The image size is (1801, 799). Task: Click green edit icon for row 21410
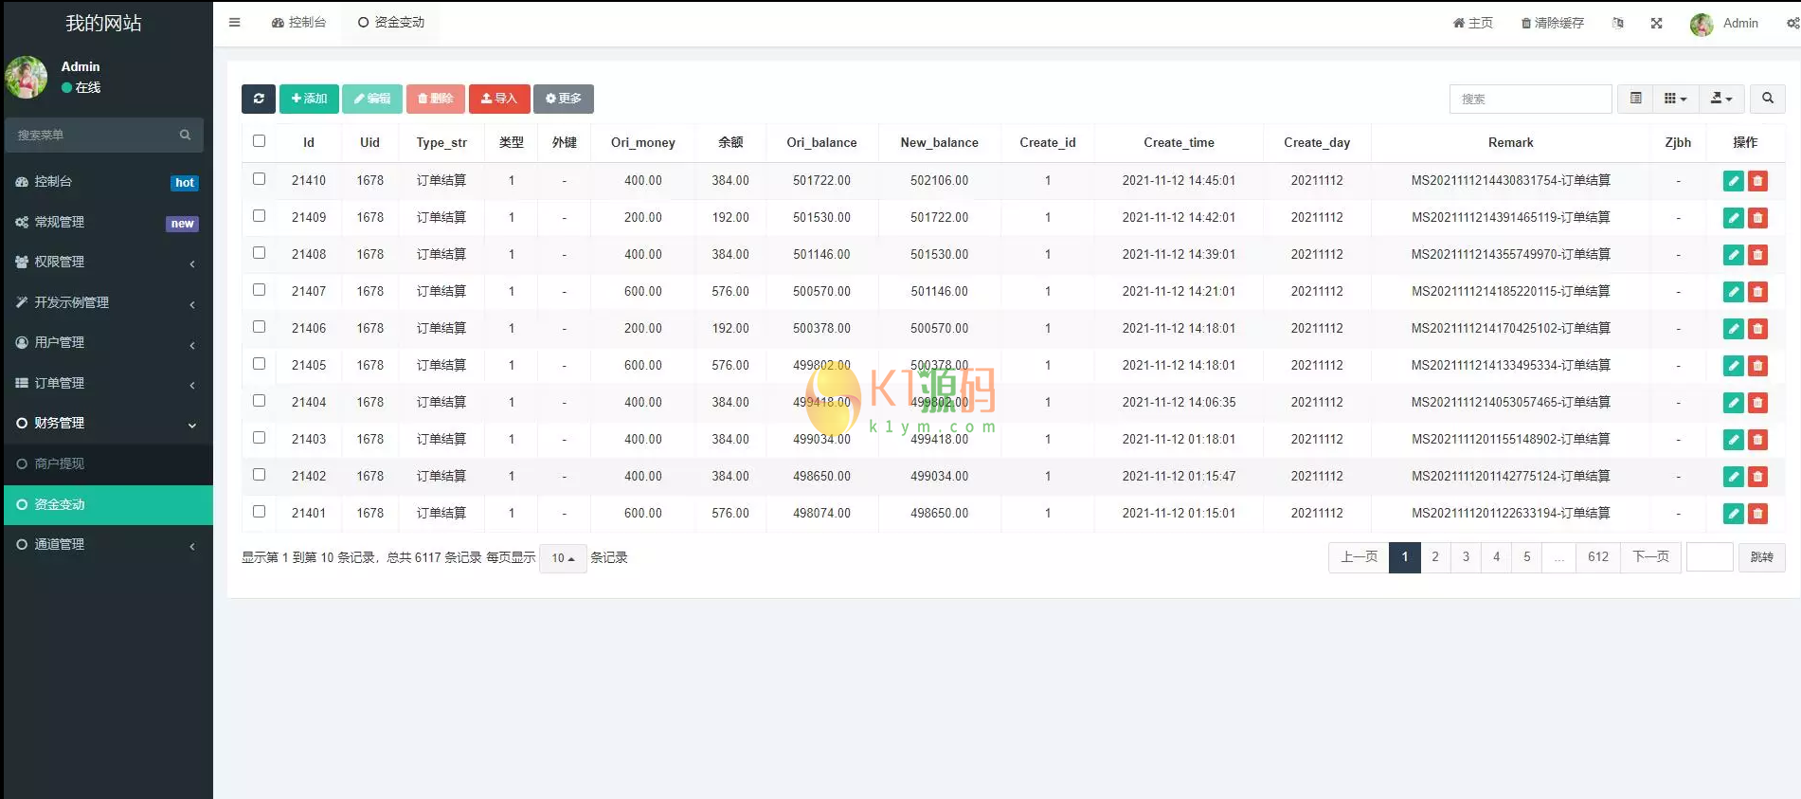click(1733, 181)
